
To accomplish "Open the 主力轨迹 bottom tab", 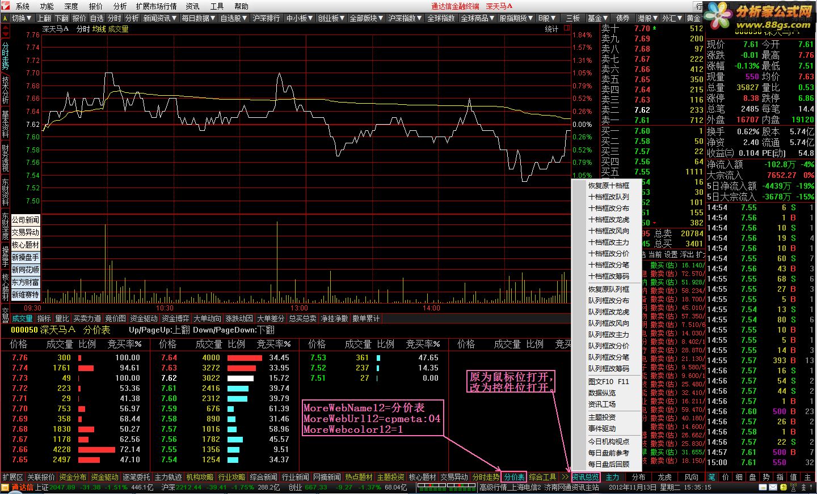I will click(x=168, y=477).
